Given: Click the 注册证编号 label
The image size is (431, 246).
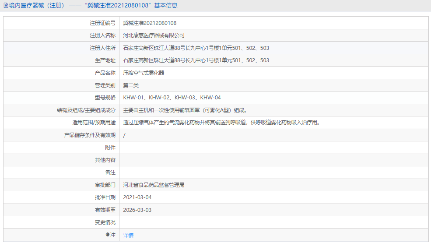Looking at the screenshot, I should pos(102,23).
